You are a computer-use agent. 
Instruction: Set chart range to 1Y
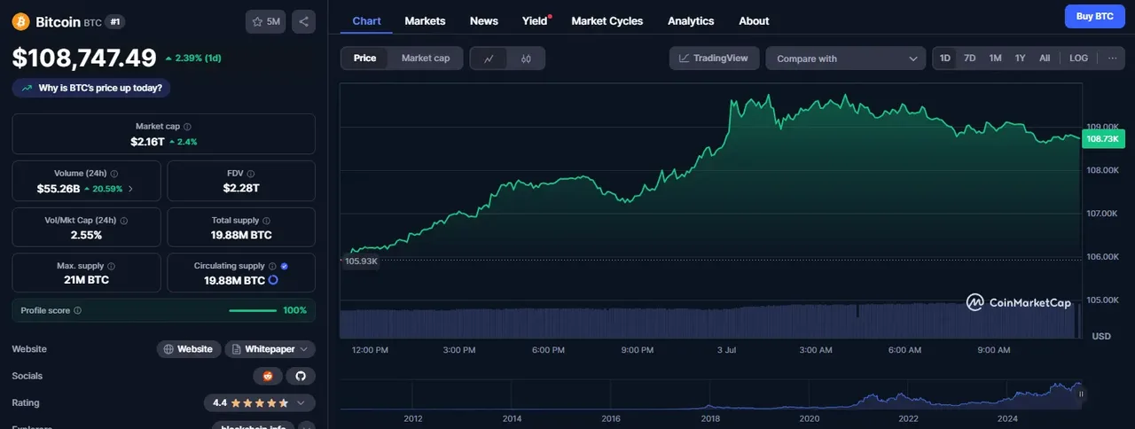[x=1021, y=58]
